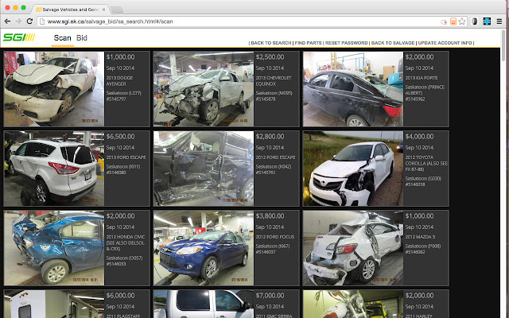Open UPDATE ACCOUNT INFO link
This screenshot has height=318, width=509.
(445, 43)
